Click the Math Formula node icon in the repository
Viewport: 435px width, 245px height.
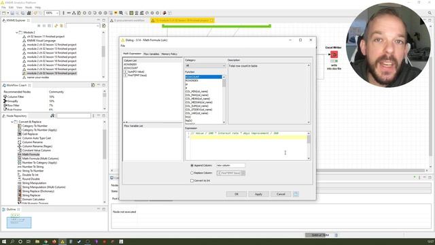pyautogui.click(x=20, y=154)
